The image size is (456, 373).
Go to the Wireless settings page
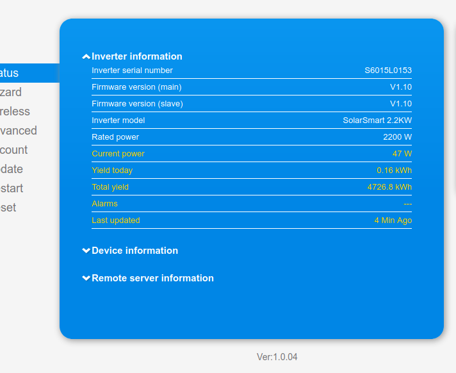(x=15, y=112)
